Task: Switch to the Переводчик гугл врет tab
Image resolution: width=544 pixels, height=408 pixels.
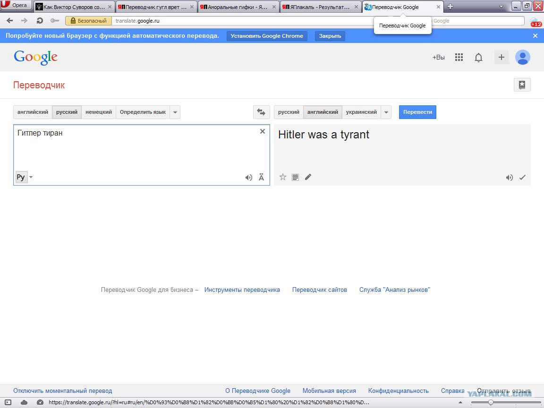Action: (156, 7)
